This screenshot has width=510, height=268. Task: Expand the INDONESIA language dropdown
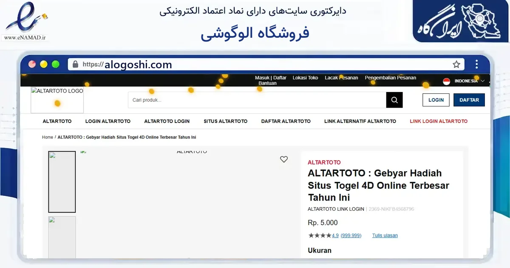(469, 81)
